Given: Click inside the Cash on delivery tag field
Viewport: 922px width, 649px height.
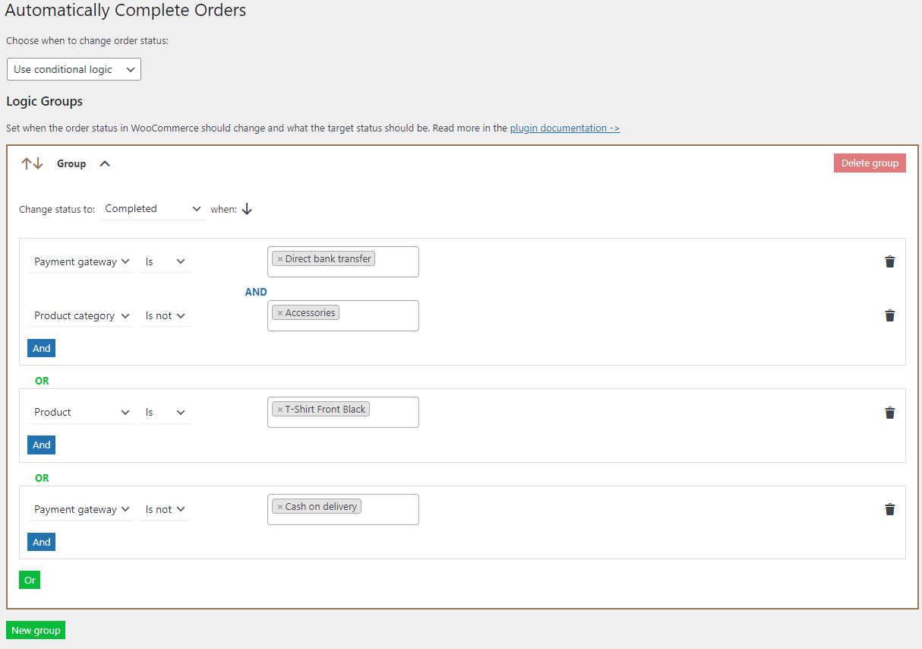Looking at the screenshot, I should point(387,509).
